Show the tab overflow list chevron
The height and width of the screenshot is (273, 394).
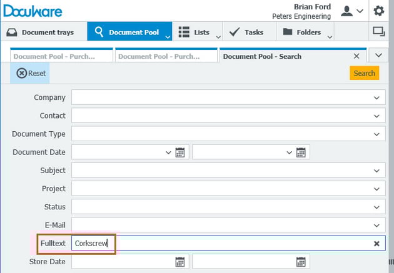point(378,56)
